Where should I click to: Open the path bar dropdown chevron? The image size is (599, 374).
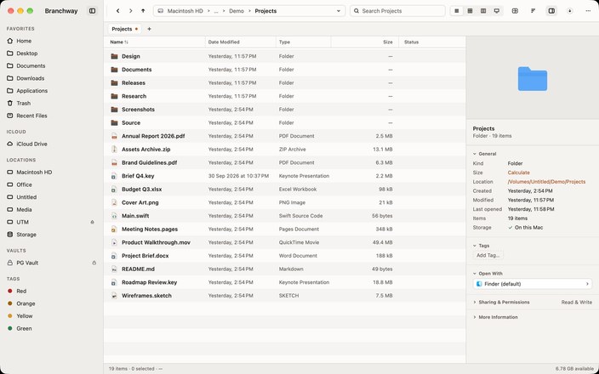[339, 11]
